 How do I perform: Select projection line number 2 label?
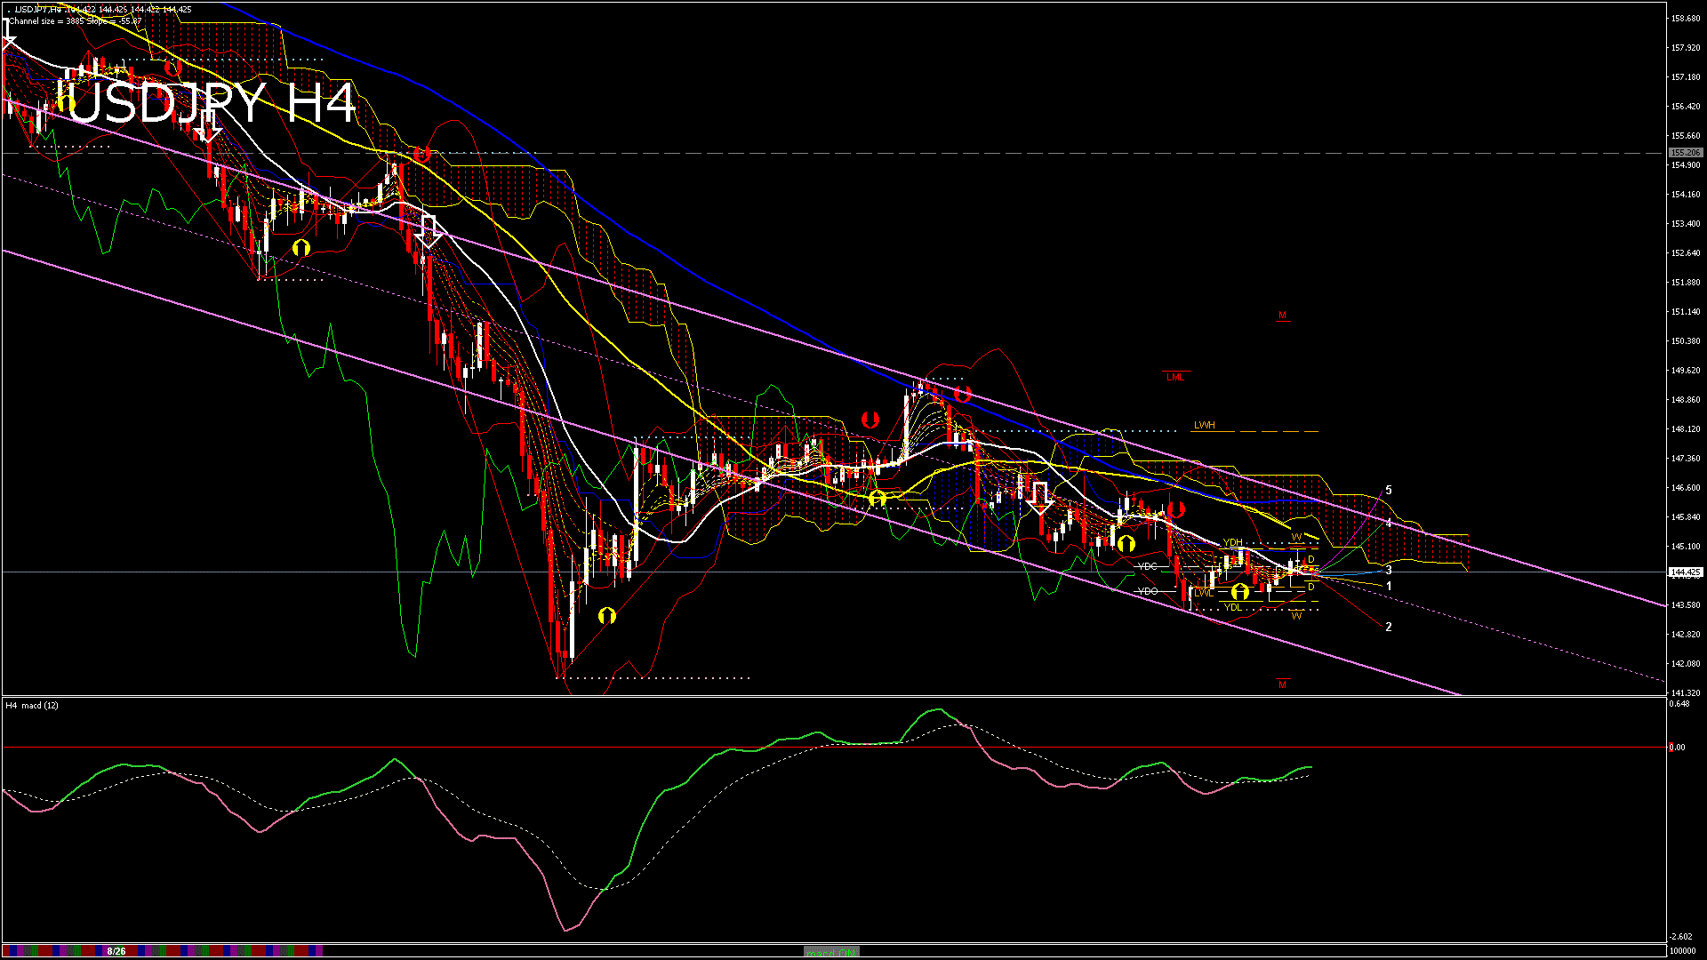point(1389,627)
